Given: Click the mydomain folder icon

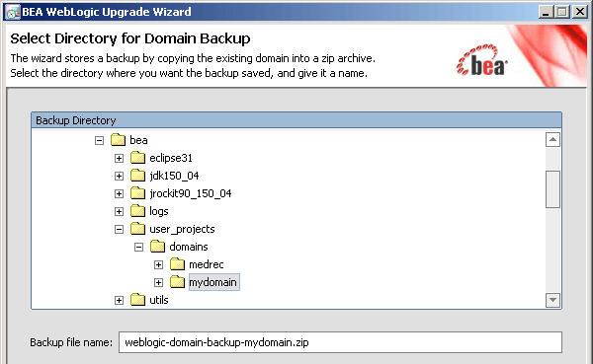Looking at the screenshot, I should click(x=177, y=282).
